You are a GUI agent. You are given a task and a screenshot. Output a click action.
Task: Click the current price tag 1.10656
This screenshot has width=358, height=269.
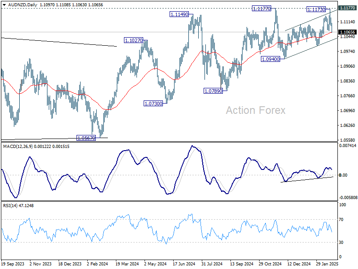point(347,32)
